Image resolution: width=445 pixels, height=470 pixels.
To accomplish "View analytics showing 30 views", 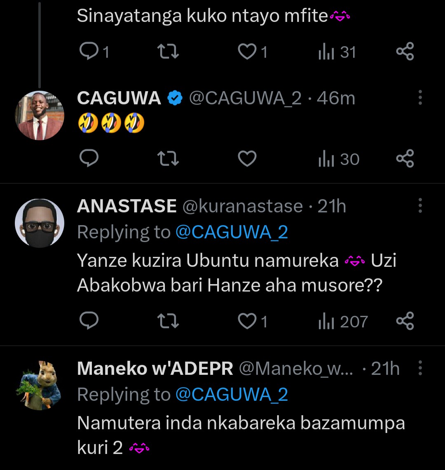I will [339, 159].
